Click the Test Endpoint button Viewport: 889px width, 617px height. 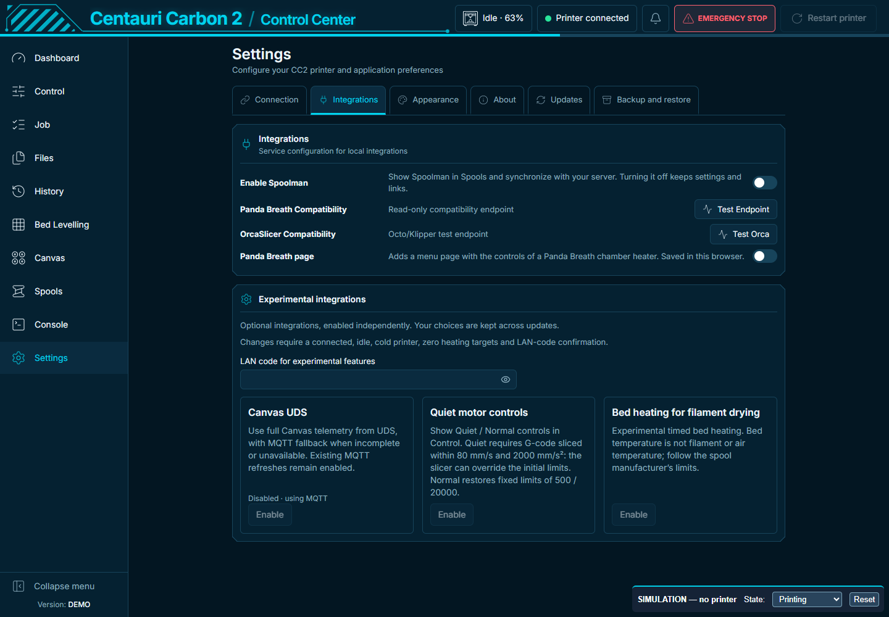point(736,209)
